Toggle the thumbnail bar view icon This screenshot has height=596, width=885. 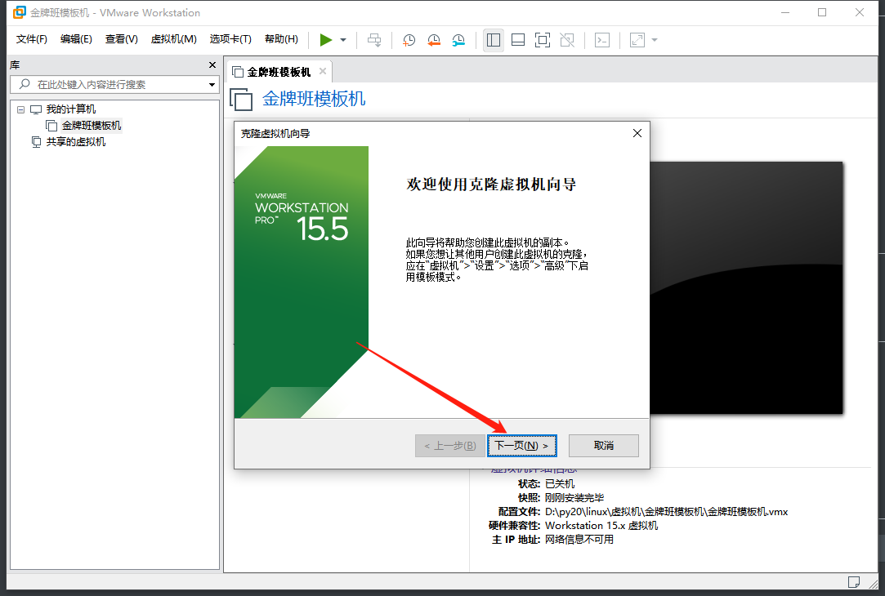517,40
